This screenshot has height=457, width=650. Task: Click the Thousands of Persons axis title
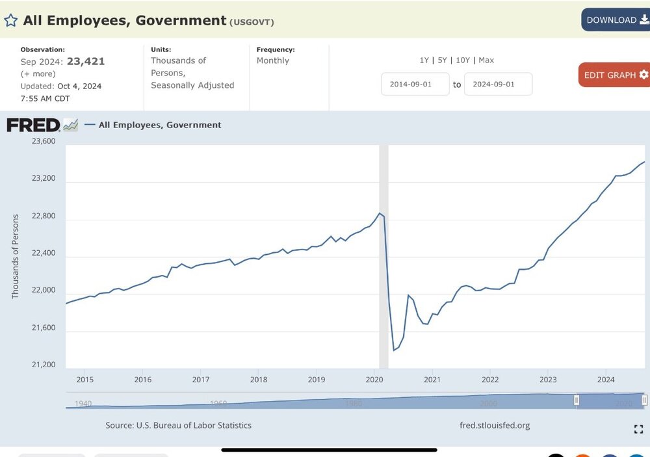(x=16, y=256)
